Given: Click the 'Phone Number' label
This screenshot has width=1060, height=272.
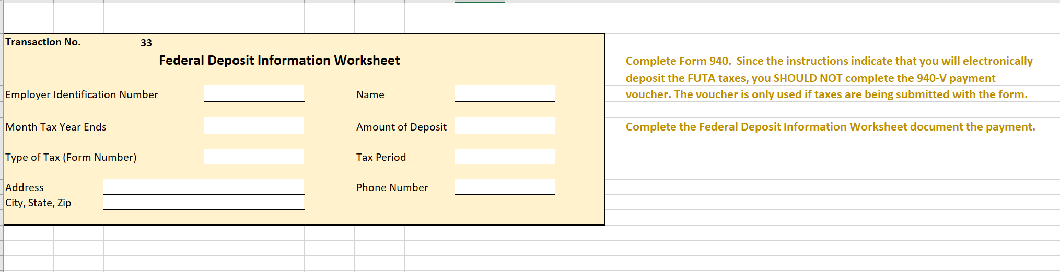Looking at the screenshot, I should point(392,187).
